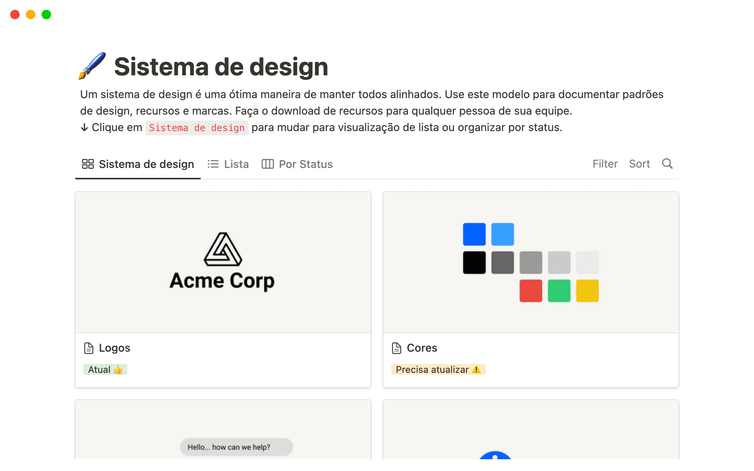Viewport: 754px width, 471px height.
Task: Toggle the Atual status tag on Logos
Action: pyautogui.click(x=105, y=369)
